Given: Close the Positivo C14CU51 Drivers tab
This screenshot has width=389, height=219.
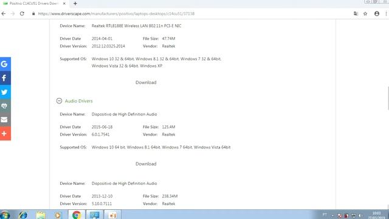Looking at the screenshot, I should click(64, 4).
